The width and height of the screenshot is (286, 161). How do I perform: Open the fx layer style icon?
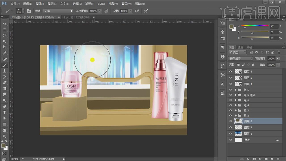(248, 159)
